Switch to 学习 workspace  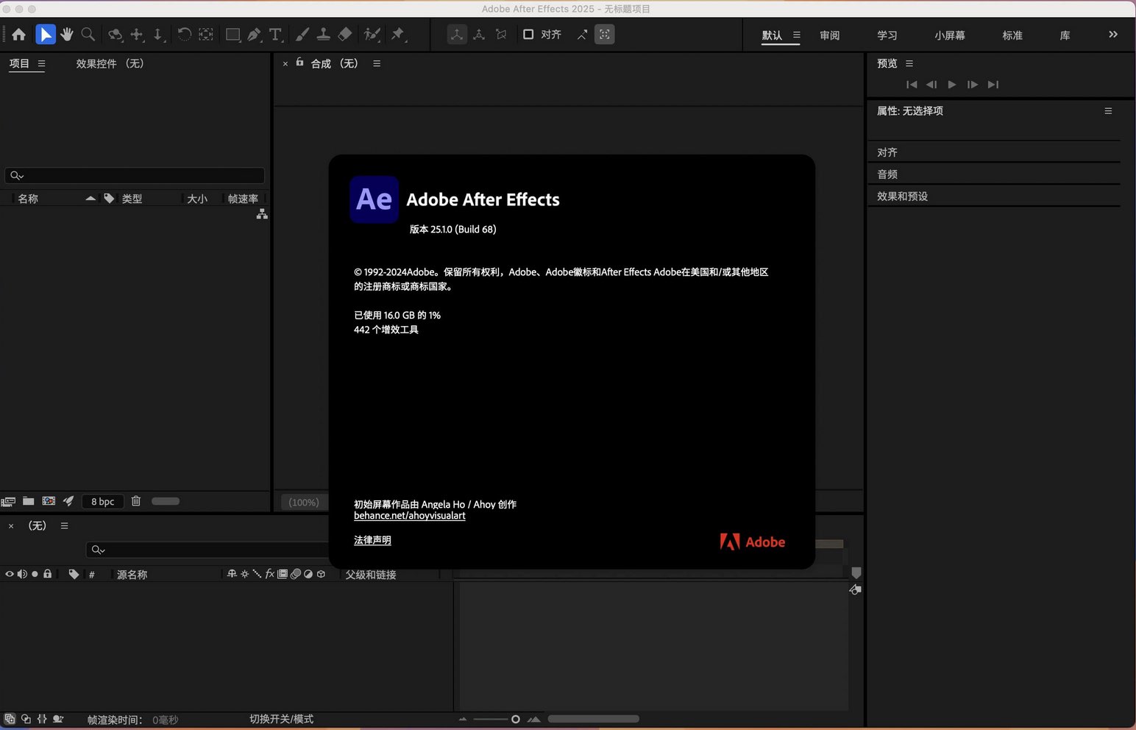[x=887, y=35]
